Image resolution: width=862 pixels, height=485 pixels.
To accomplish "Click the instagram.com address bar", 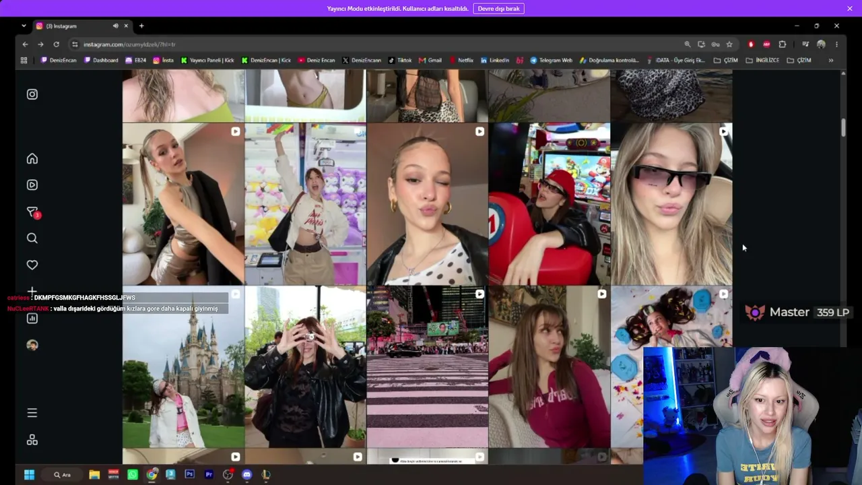I will [377, 44].
